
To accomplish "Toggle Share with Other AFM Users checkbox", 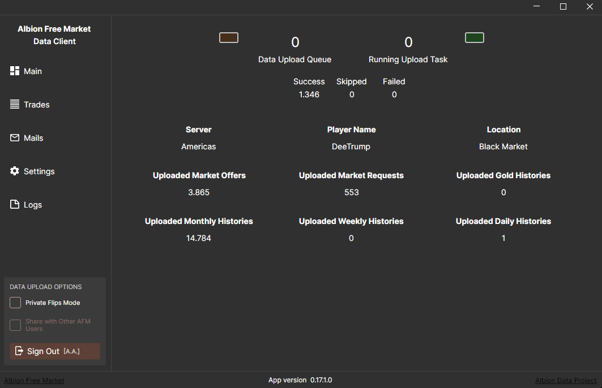I will [15, 325].
